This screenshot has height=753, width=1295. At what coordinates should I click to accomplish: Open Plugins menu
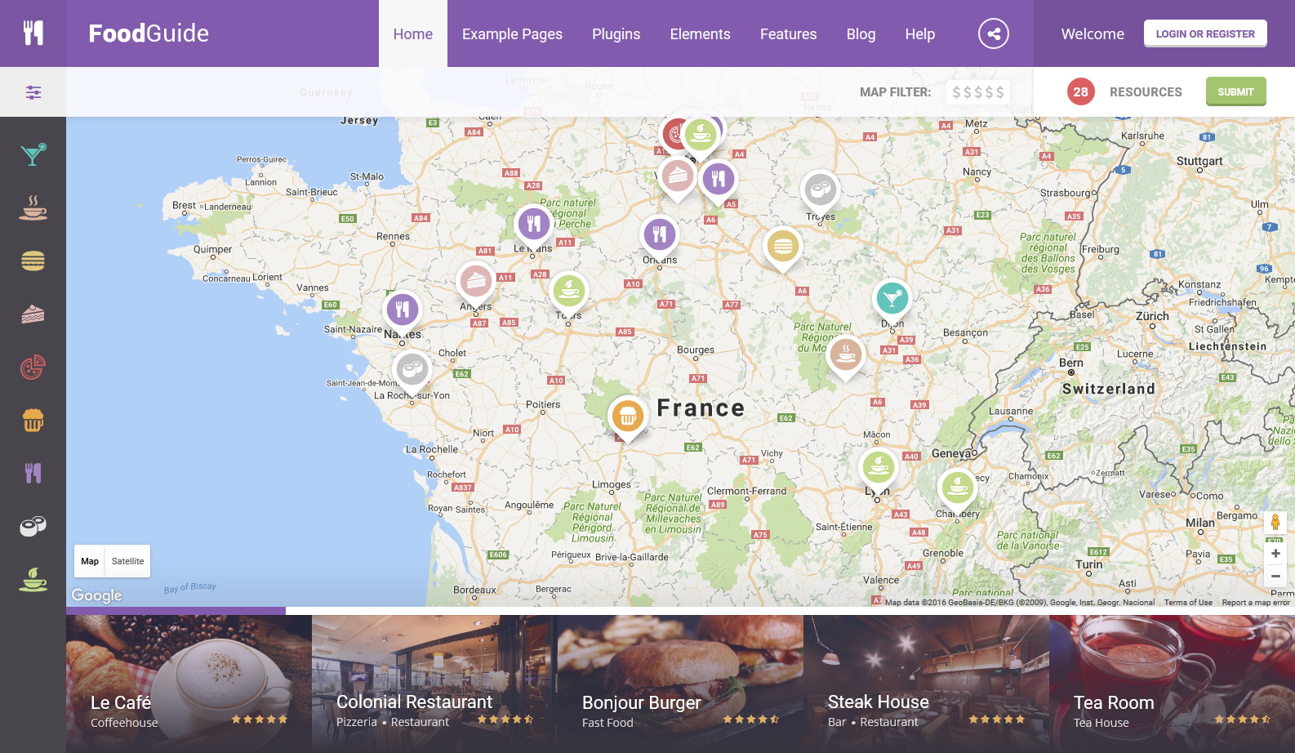[x=616, y=33]
